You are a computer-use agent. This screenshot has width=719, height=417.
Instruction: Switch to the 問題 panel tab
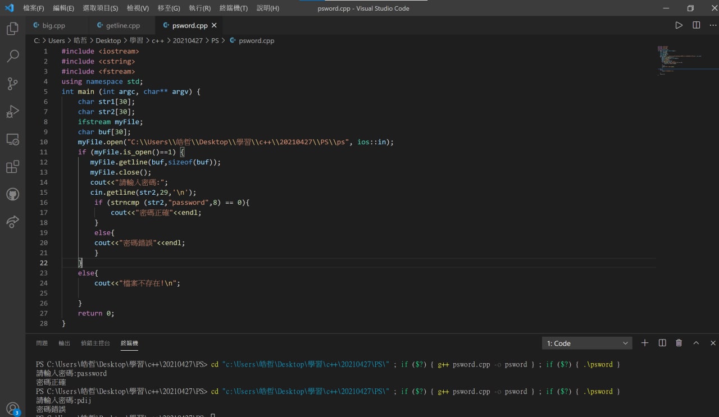(42, 343)
